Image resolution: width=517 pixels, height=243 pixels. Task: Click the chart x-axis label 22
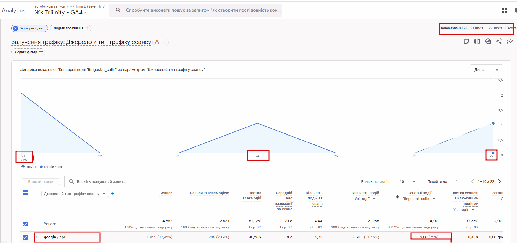pyautogui.click(x=100, y=156)
